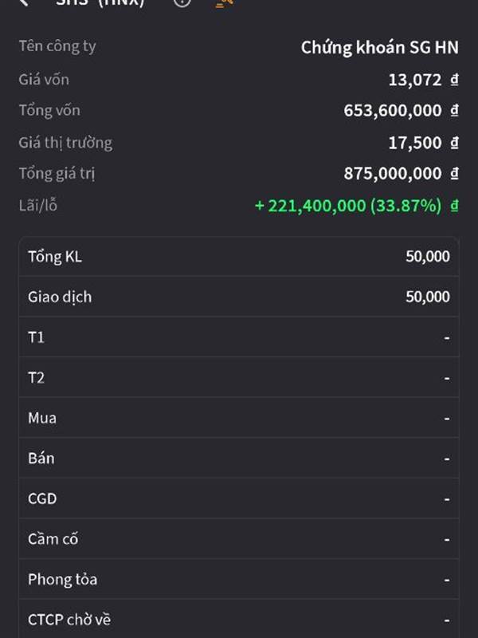This screenshot has height=638, width=478.
Task: Select the T1 row
Action: pyautogui.click(x=239, y=337)
